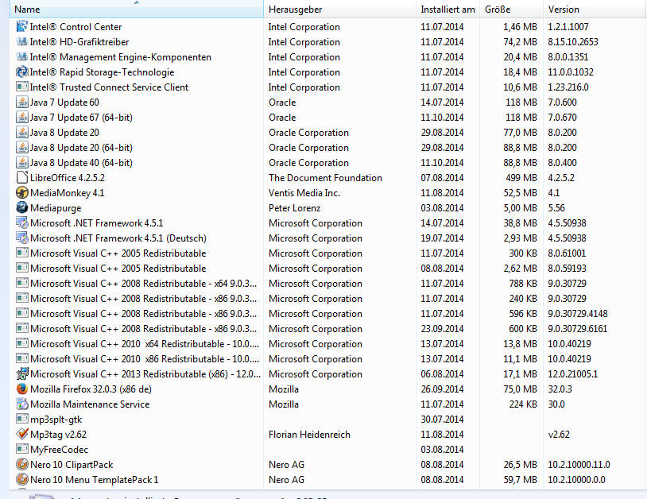The height and width of the screenshot is (499, 647).
Task: Click version 8.15.10.2653 cell
Action: 573,41
